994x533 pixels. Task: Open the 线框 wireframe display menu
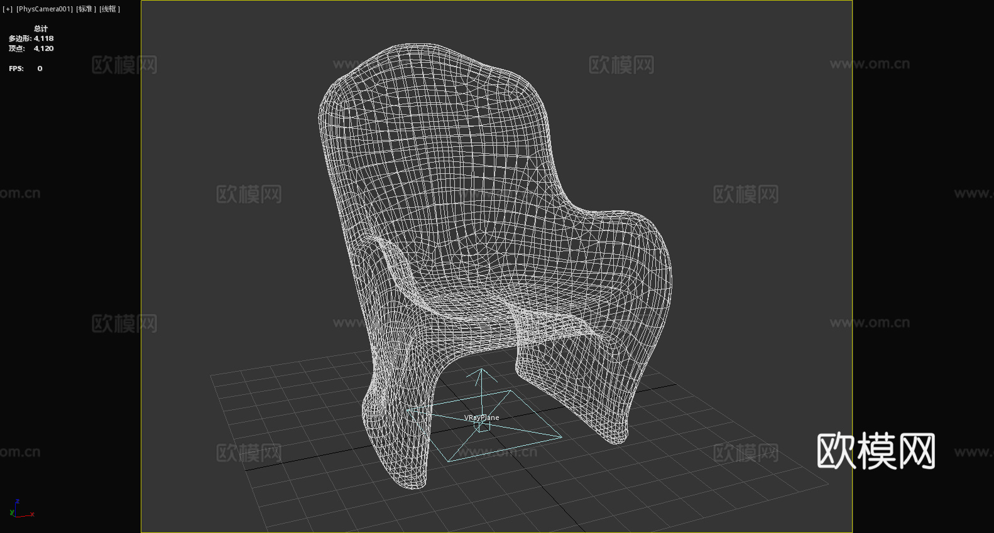[109, 9]
